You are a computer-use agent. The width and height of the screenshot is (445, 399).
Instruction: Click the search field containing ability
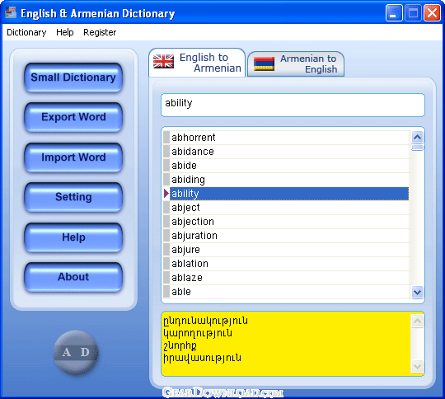tap(293, 105)
